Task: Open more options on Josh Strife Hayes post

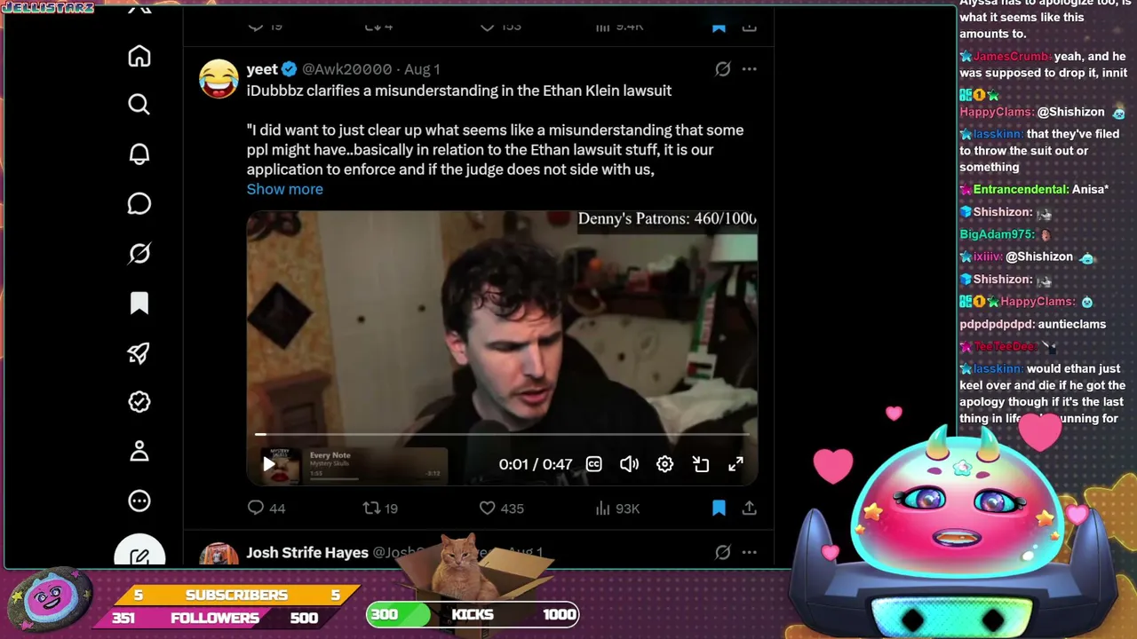Action: point(750,553)
